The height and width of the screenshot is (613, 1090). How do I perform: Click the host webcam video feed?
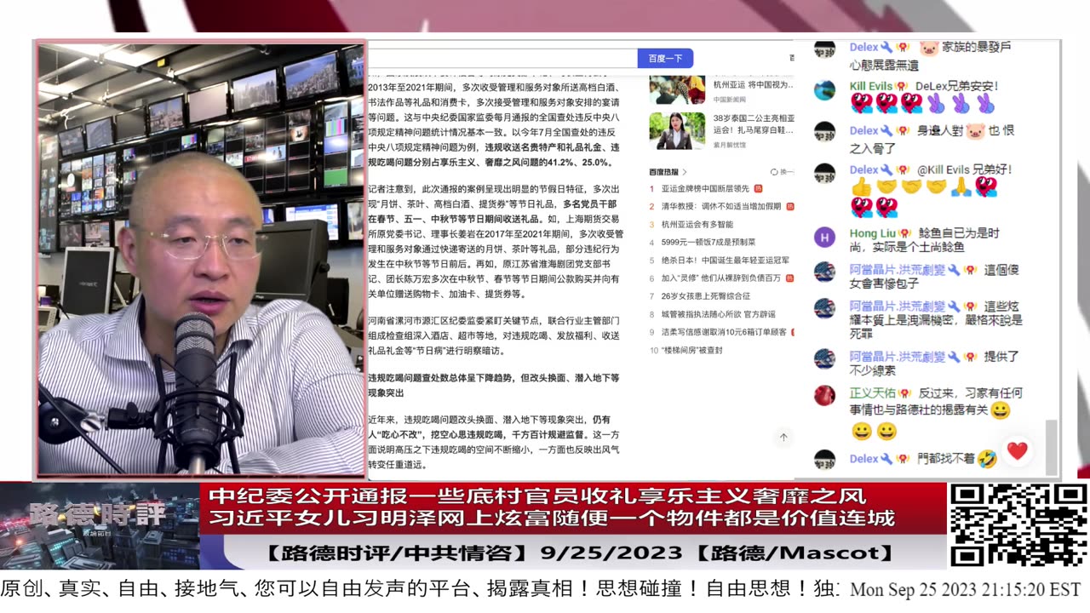(x=201, y=259)
